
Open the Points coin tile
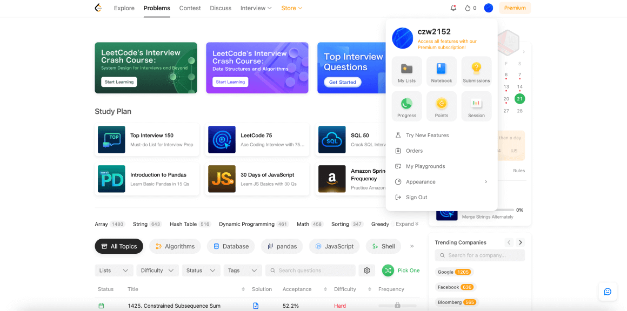441,106
